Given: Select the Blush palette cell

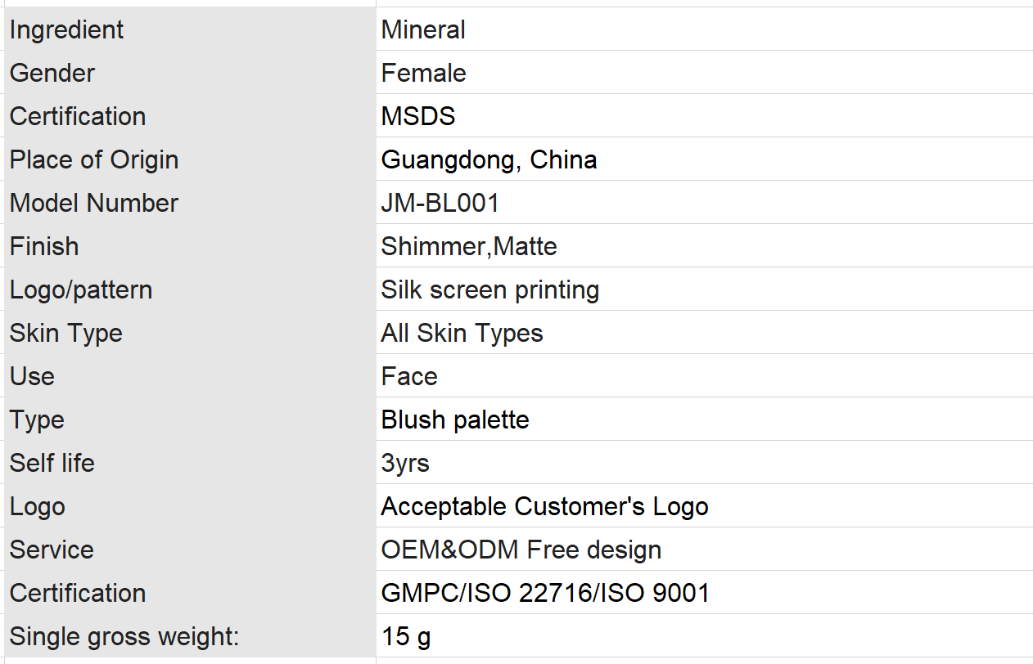Looking at the screenshot, I should (705, 419).
